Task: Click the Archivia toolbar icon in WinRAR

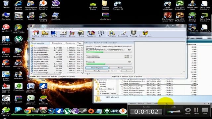Action: click(35, 34)
